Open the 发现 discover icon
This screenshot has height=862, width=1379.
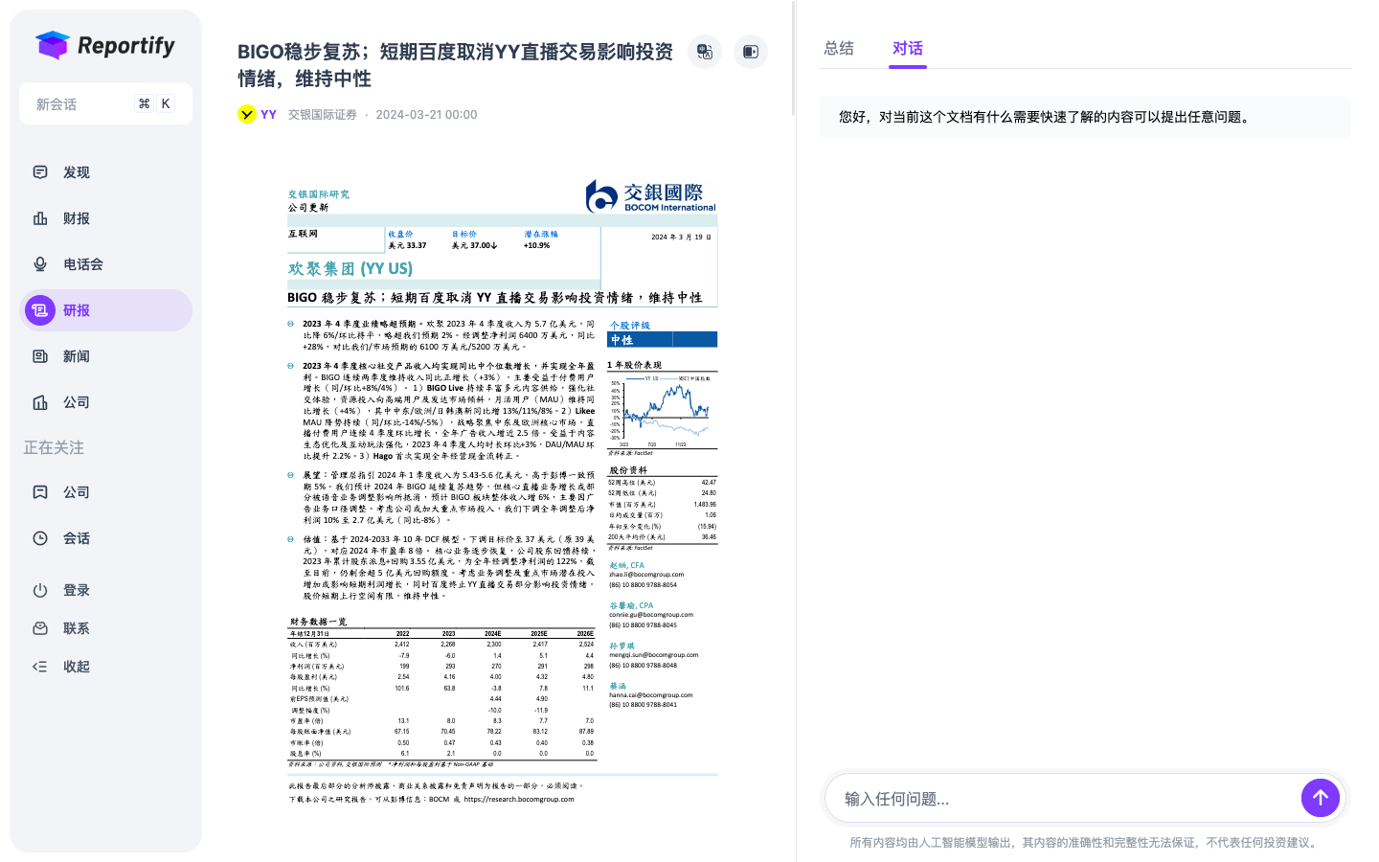pos(40,172)
